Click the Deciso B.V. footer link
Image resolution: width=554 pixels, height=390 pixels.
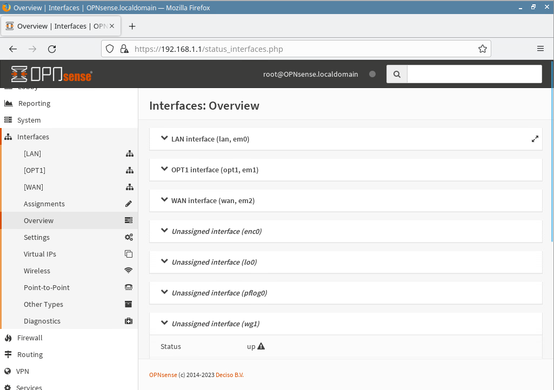[x=229, y=375]
